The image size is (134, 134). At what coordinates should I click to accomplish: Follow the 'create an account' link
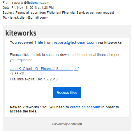(85, 107)
